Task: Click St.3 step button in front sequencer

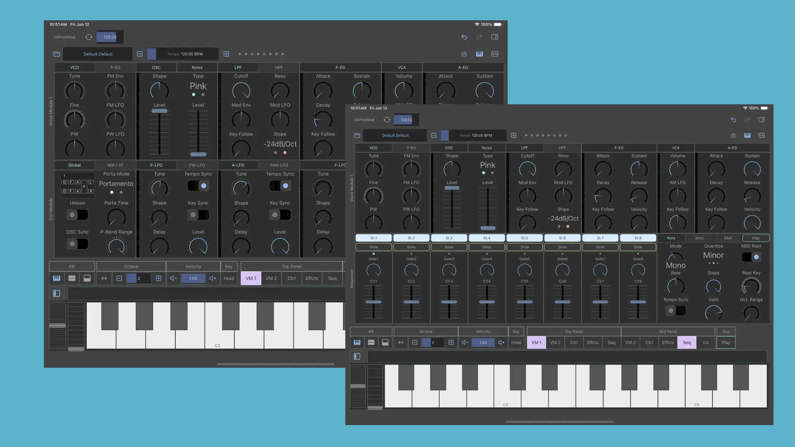Action: 449,238
